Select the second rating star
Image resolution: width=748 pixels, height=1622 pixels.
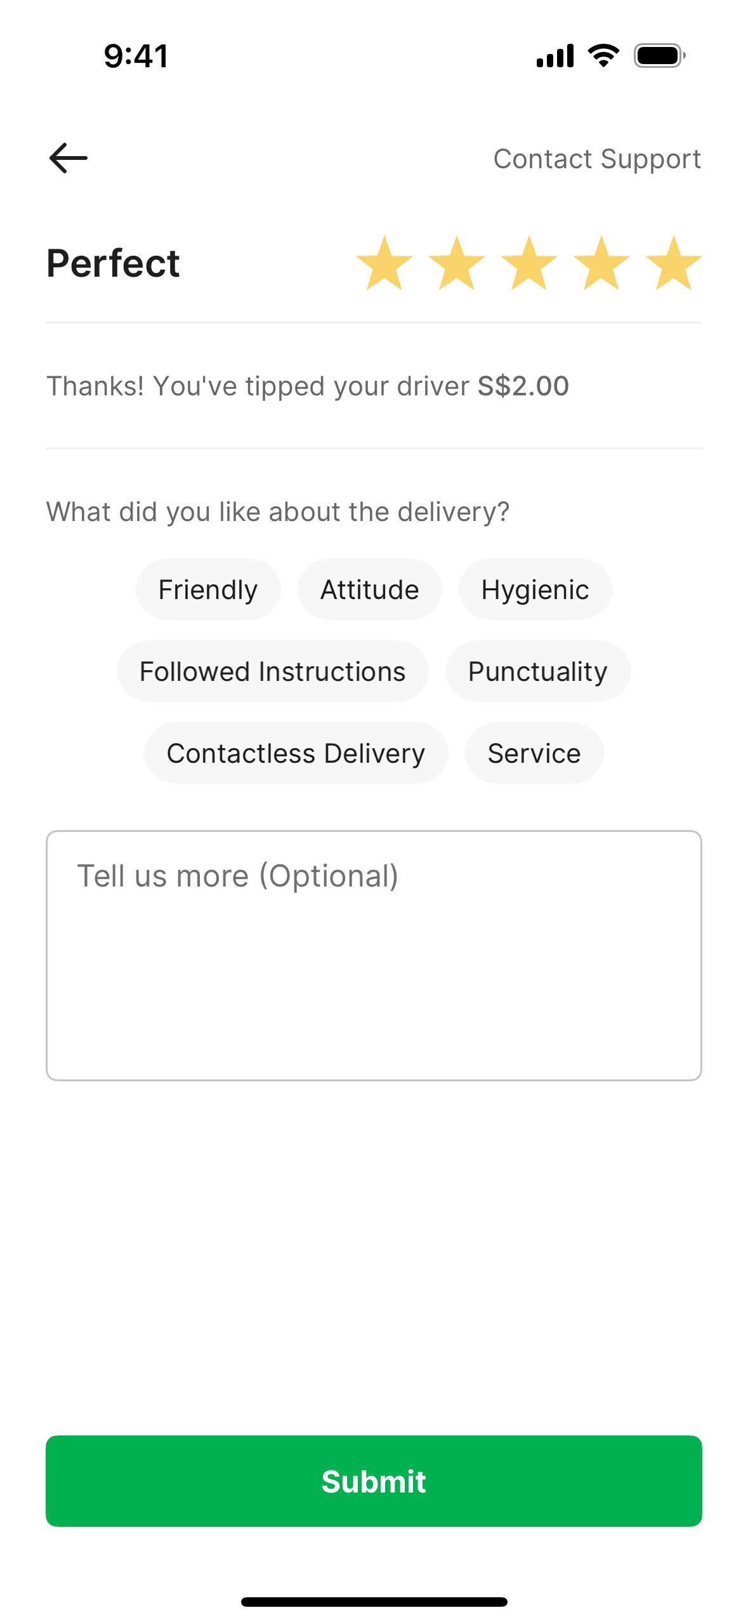coord(457,263)
